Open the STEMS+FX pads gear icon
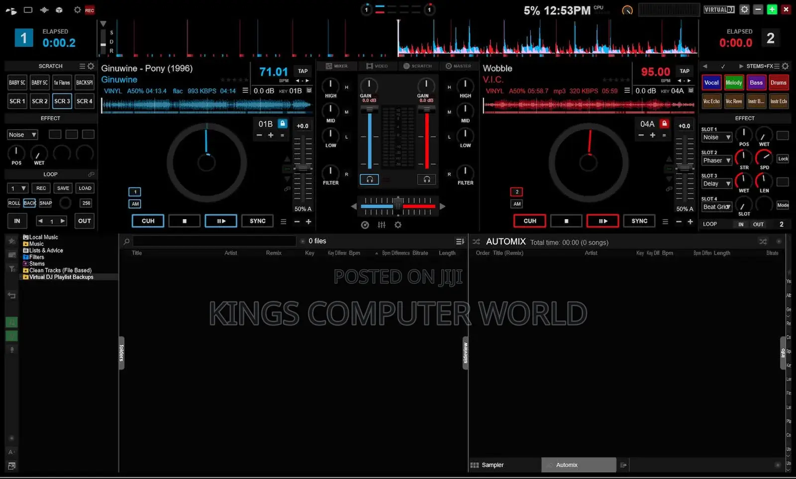Image resolution: width=796 pixels, height=479 pixels. coord(785,66)
